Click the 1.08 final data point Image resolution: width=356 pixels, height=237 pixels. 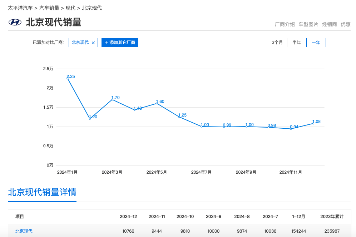(x=313, y=123)
